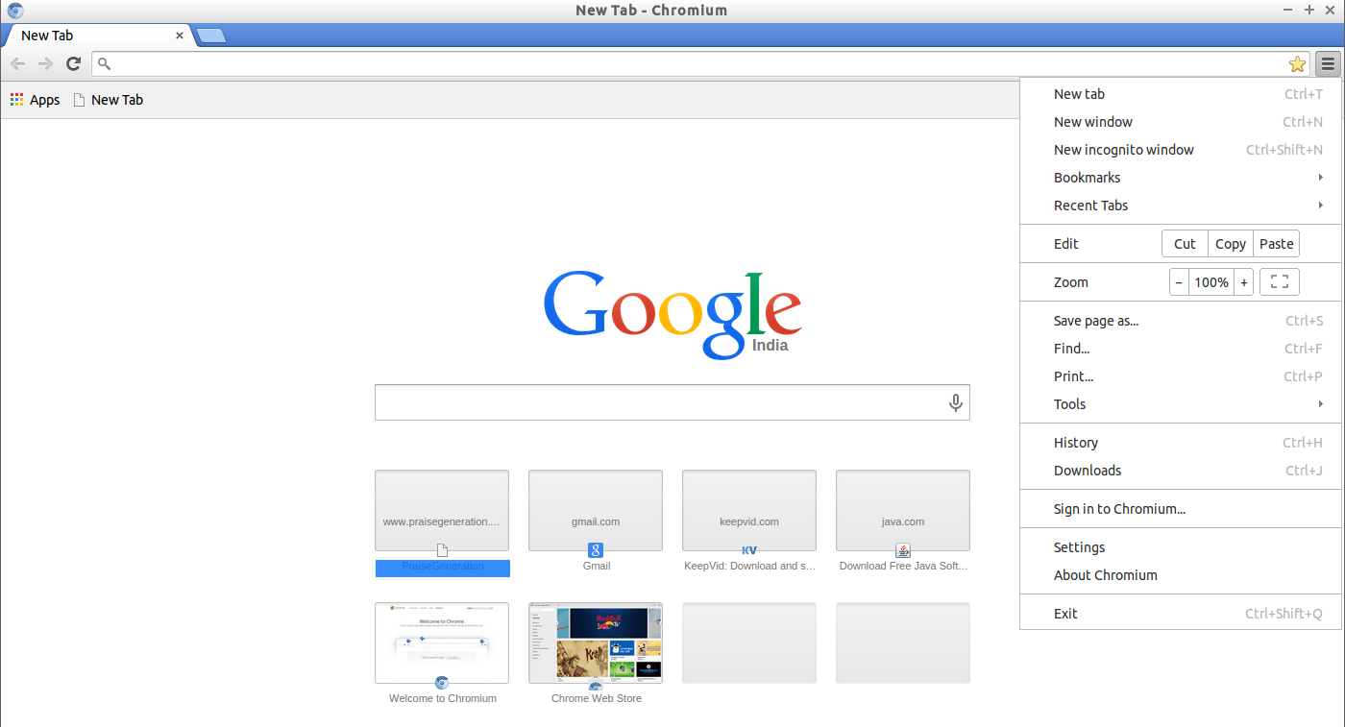Click the Download Free Java Soft... label

903,566
